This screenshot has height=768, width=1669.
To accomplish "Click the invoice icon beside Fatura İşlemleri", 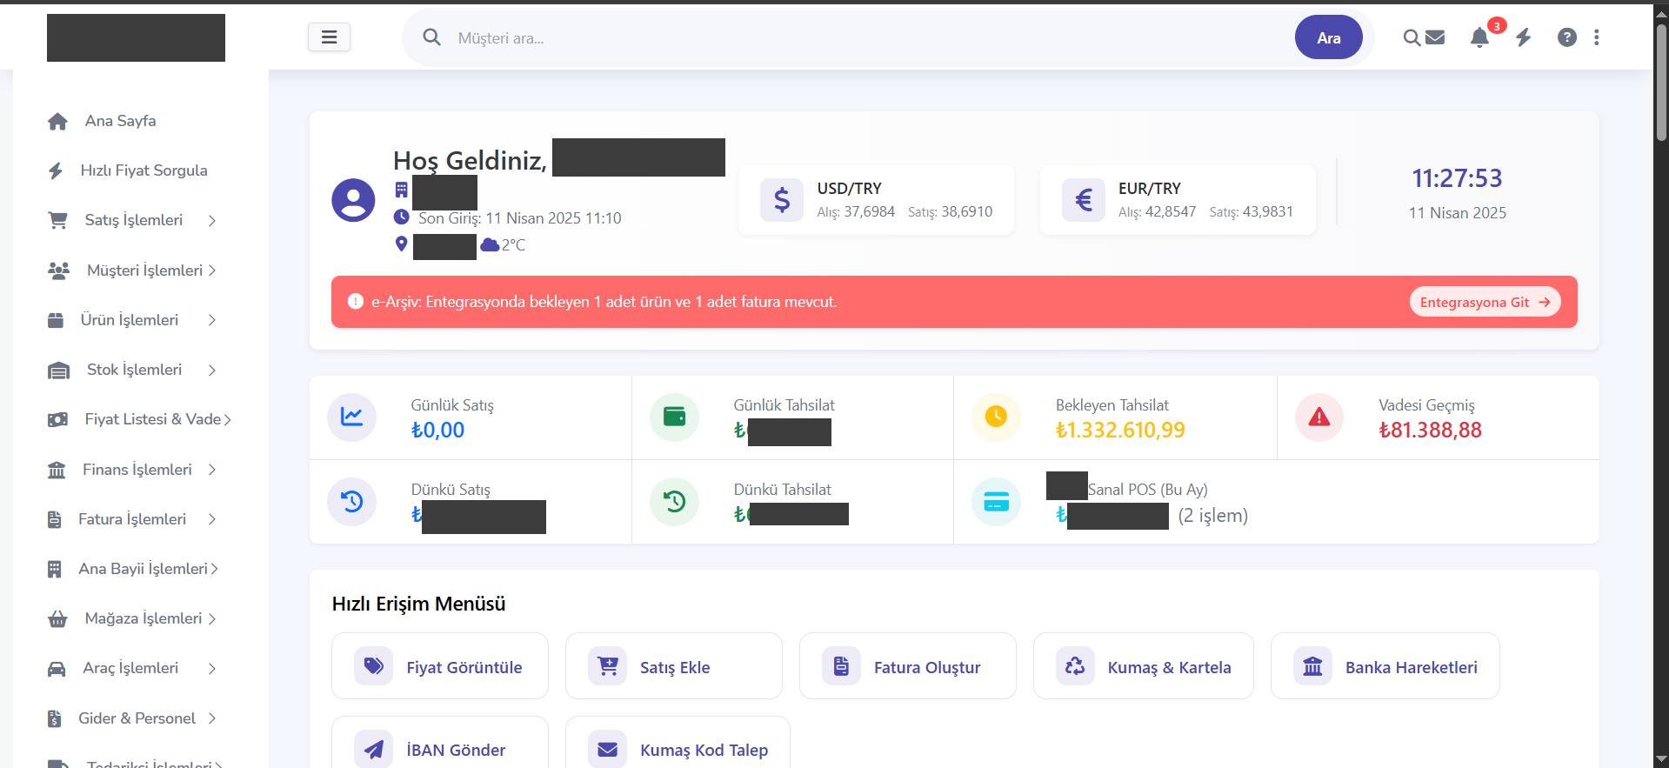I will [x=54, y=519].
